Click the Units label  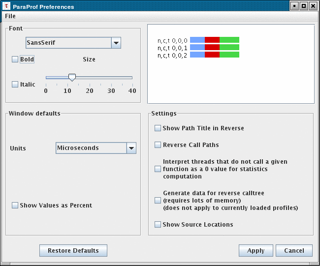(x=18, y=148)
